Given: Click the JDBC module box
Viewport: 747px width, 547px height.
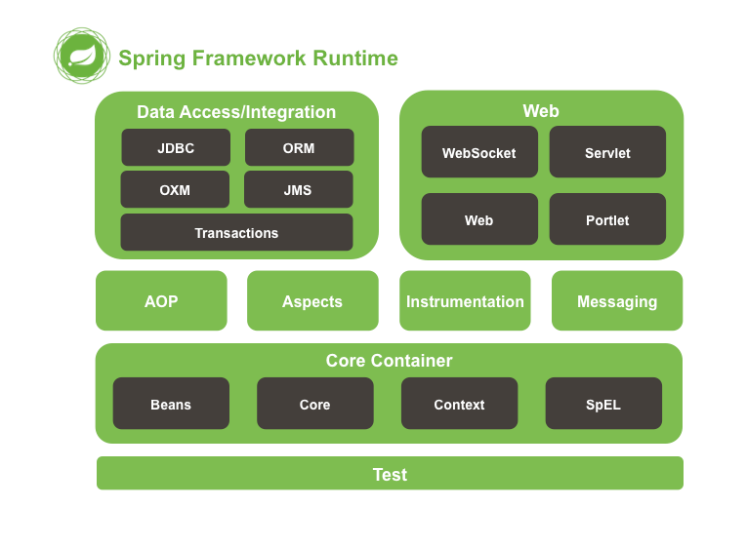Looking at the screenshot, I should pos(176,147).
